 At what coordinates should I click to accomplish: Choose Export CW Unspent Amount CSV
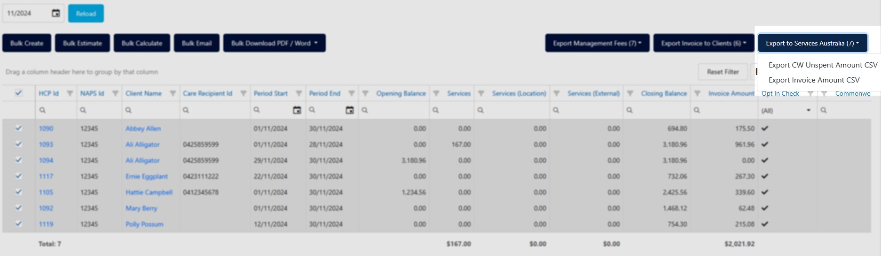point(823,65)
